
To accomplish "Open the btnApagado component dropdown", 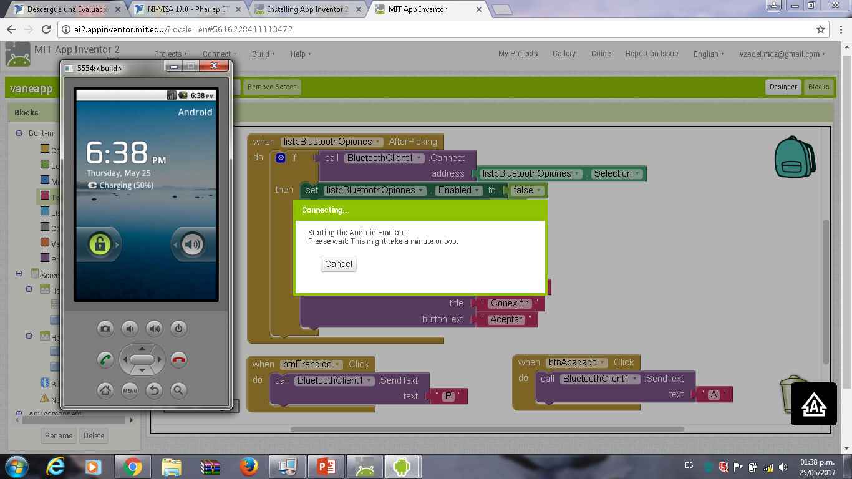I will [x=603, y=362].
